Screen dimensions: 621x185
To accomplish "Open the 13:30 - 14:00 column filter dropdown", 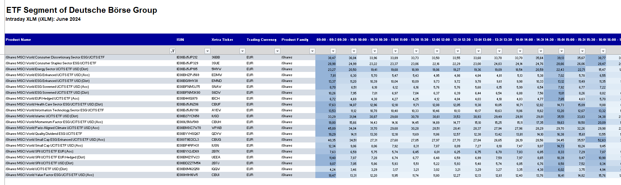I will [520, 51].
